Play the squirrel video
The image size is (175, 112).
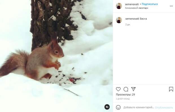point(56,56)
